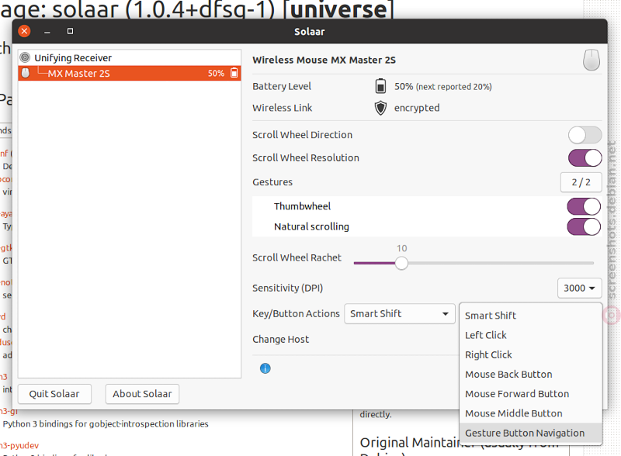The image size is (621, 456).
Task: Maximize the Solaar window
Action: tap(70, 31)
